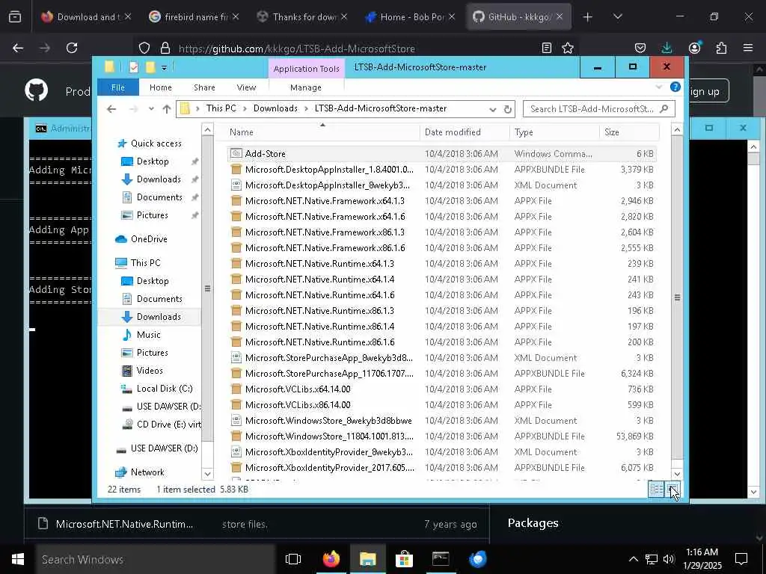List all Firefox tabs dropdown
Image resolution: width=766 pixels, height=574 pixels.
pyautogui.click(x=617, y=16)
